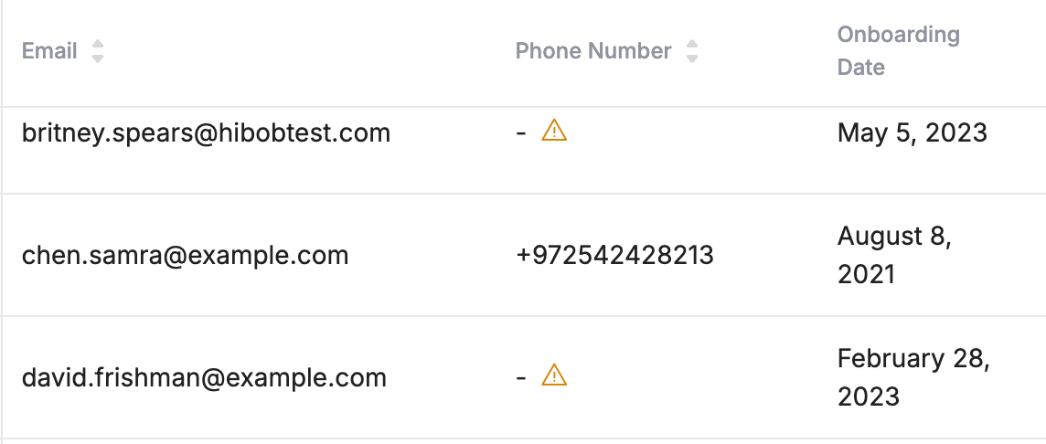This screenshot has height=444, width=1046.
Task: Select the chen.samra table row
Action: (523, 255)
